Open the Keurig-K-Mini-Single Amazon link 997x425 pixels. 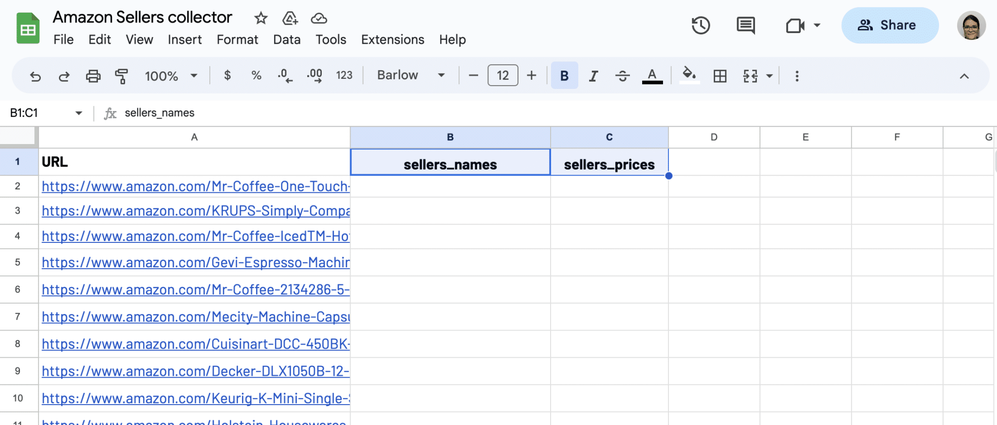coord(196,398)
